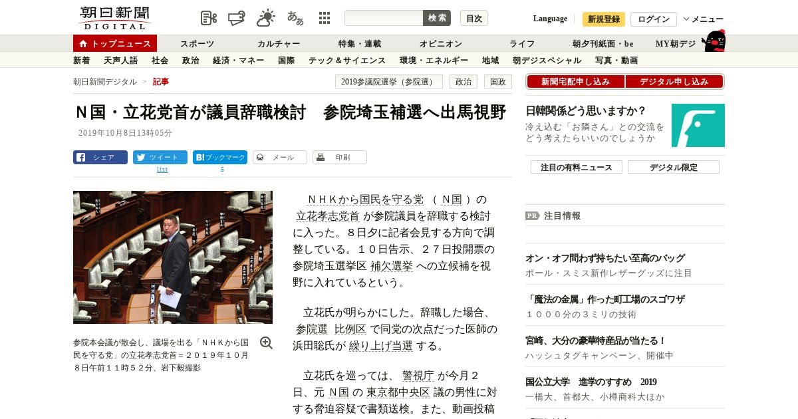The width and height of the screenshot is (798, 419).
Task: Open the grid apps menu icon
Action: (325, 18)
